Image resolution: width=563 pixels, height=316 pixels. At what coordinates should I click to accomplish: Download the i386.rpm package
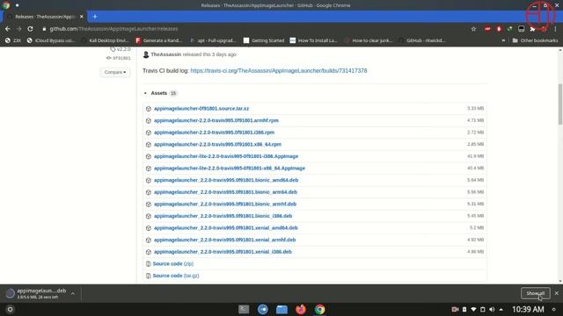[214, 133]
